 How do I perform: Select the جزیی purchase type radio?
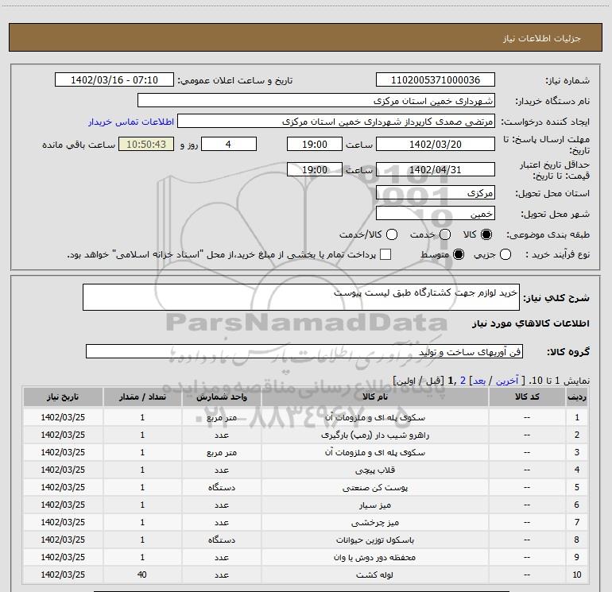tap(505, 255)
